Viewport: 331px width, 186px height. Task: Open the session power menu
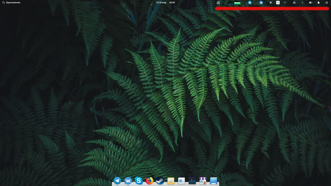coord(326,3)
